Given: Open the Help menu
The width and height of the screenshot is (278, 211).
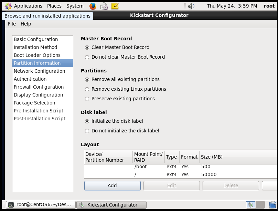Looking at the screenshot, I should point(26,24).
